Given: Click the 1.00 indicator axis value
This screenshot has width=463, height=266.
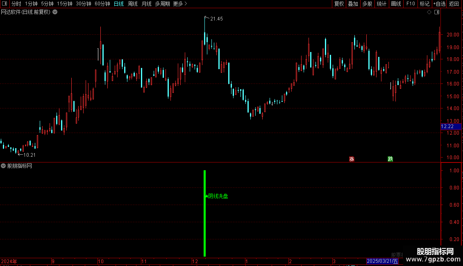Looking at the screenshot, I should point(454,171).
